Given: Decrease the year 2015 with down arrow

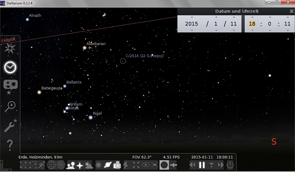Looking at the screenshot, I should (192, 30).
